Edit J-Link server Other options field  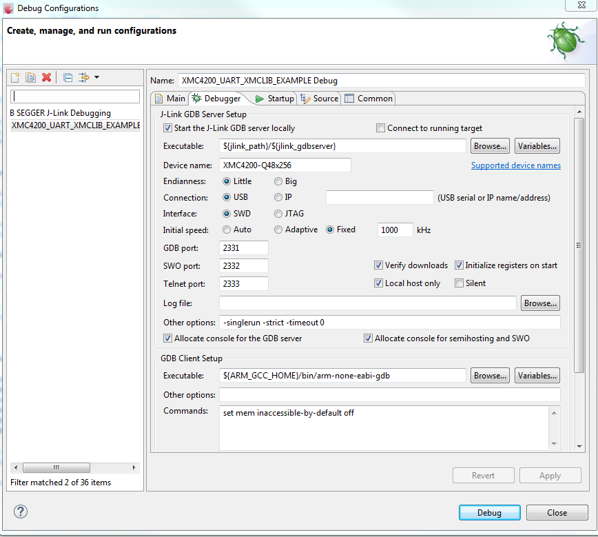pyautogui.click(x=390, y=323)
